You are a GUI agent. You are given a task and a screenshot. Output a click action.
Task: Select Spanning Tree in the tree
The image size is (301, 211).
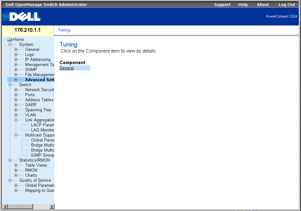(38, 110)
